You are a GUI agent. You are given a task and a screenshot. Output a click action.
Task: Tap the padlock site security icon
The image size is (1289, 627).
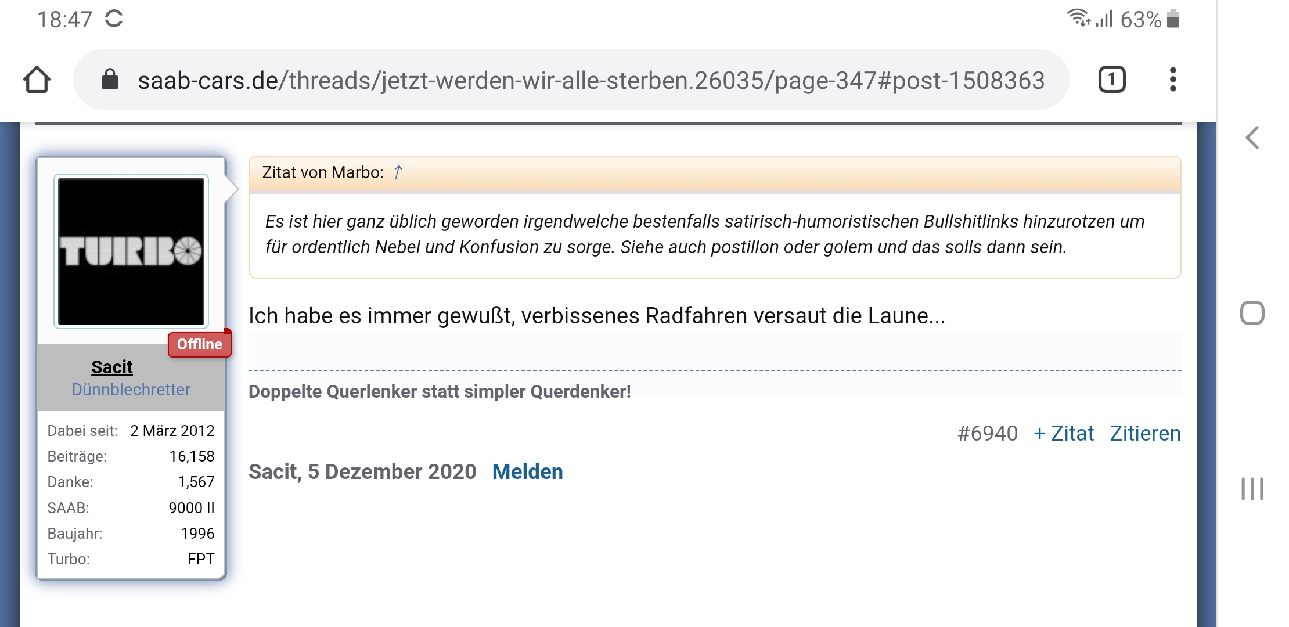pos(110,80)
